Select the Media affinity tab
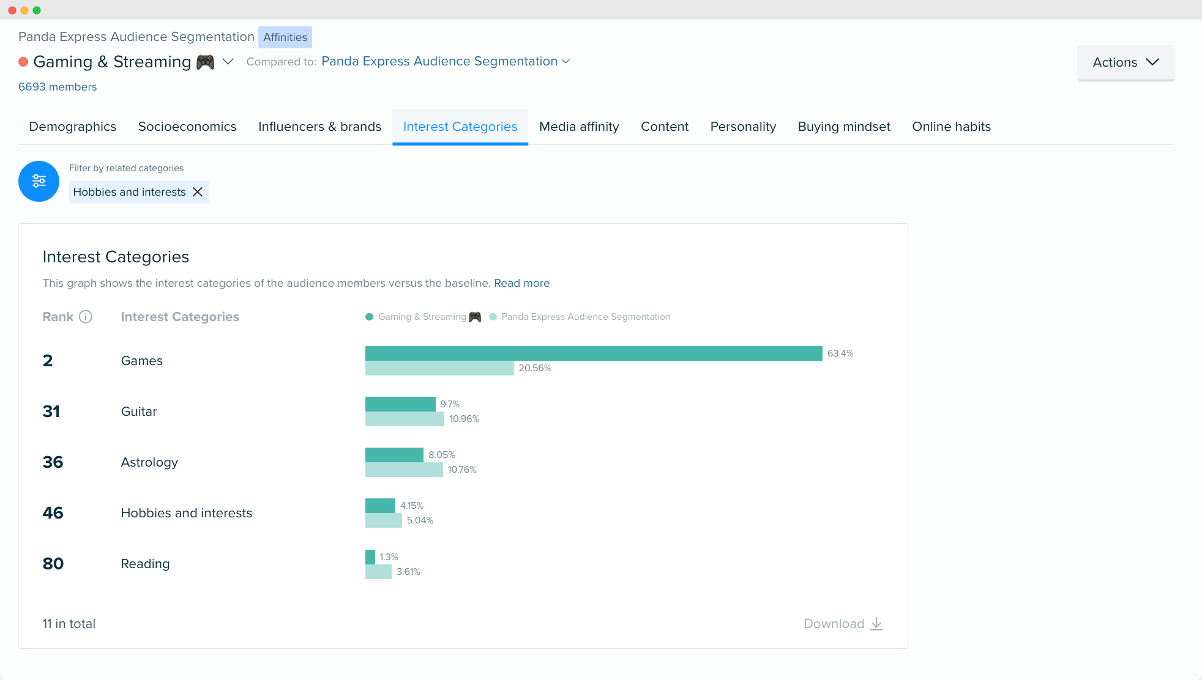The height and width of the screenshot is (680, 1202). click(579, 126)
